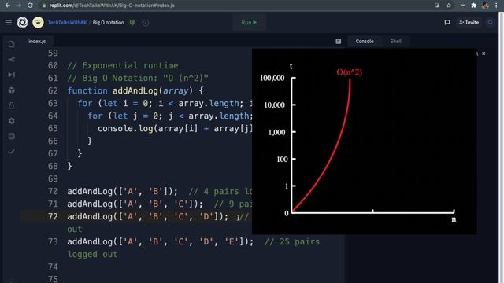Click the green status icon beside repl name
The width and height of the screenshot is (504, 283).
[132, 23]
